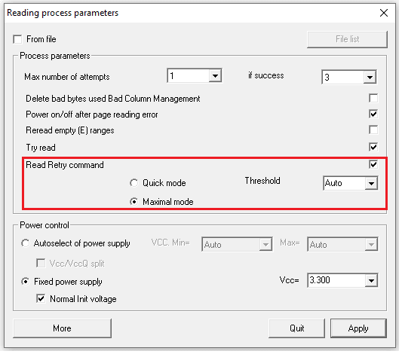Uncheck Normal Init voltage

[41, 299]
